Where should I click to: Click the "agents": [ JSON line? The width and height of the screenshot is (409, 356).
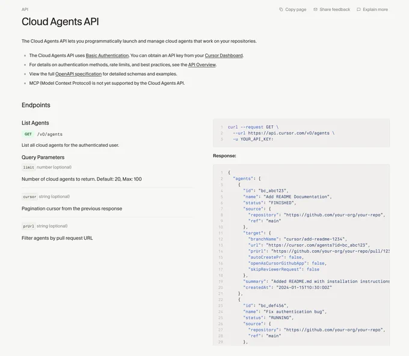point(247,179)
